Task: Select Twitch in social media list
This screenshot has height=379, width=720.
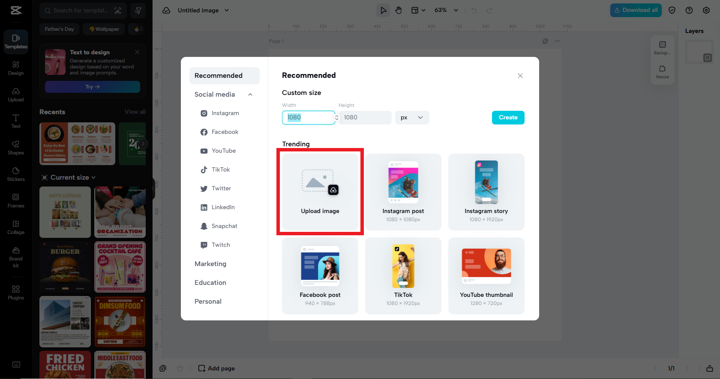Action: pos(225,245)
